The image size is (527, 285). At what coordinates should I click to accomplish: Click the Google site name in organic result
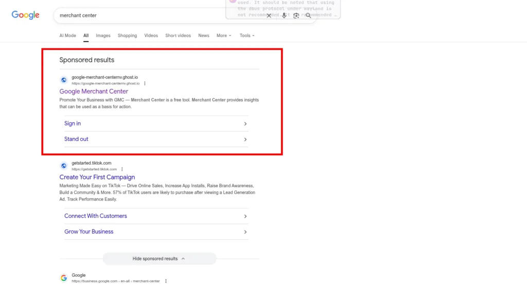point(79,275)
